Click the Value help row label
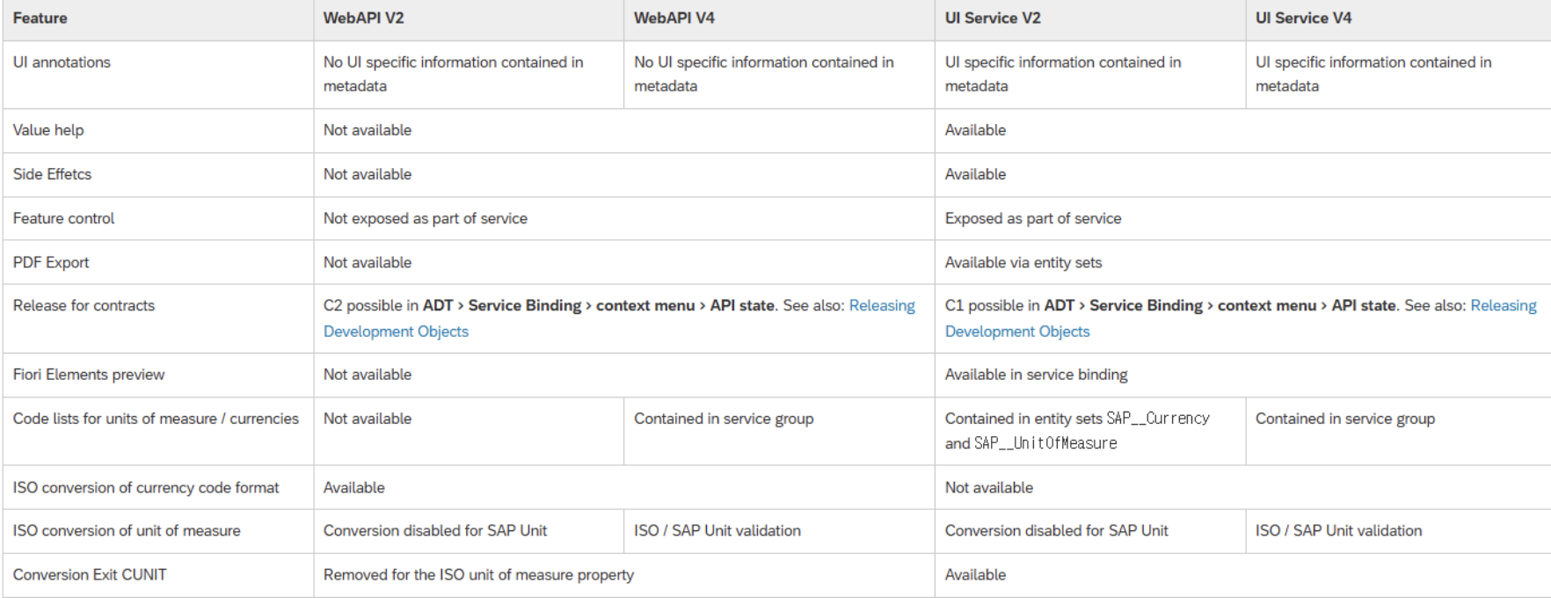The height and width of the screenshot is (598, 1551). (x=48, y=130)
